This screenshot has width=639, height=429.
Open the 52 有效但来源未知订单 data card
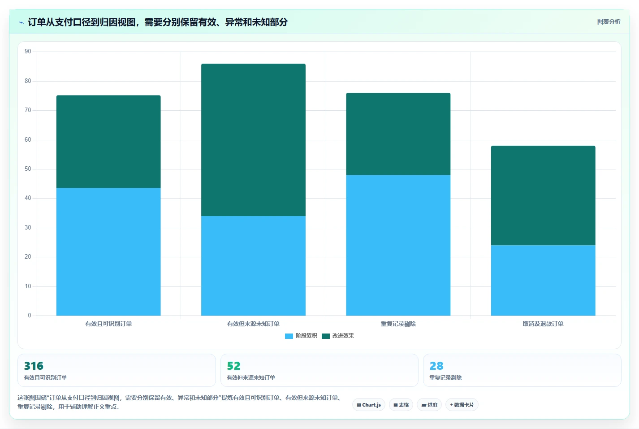click(319, 370)
